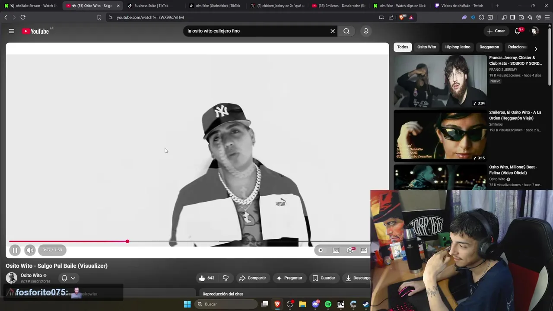553x311 pixels.
Task: Open Spotify from the taskbar
Action: (328, 304)
